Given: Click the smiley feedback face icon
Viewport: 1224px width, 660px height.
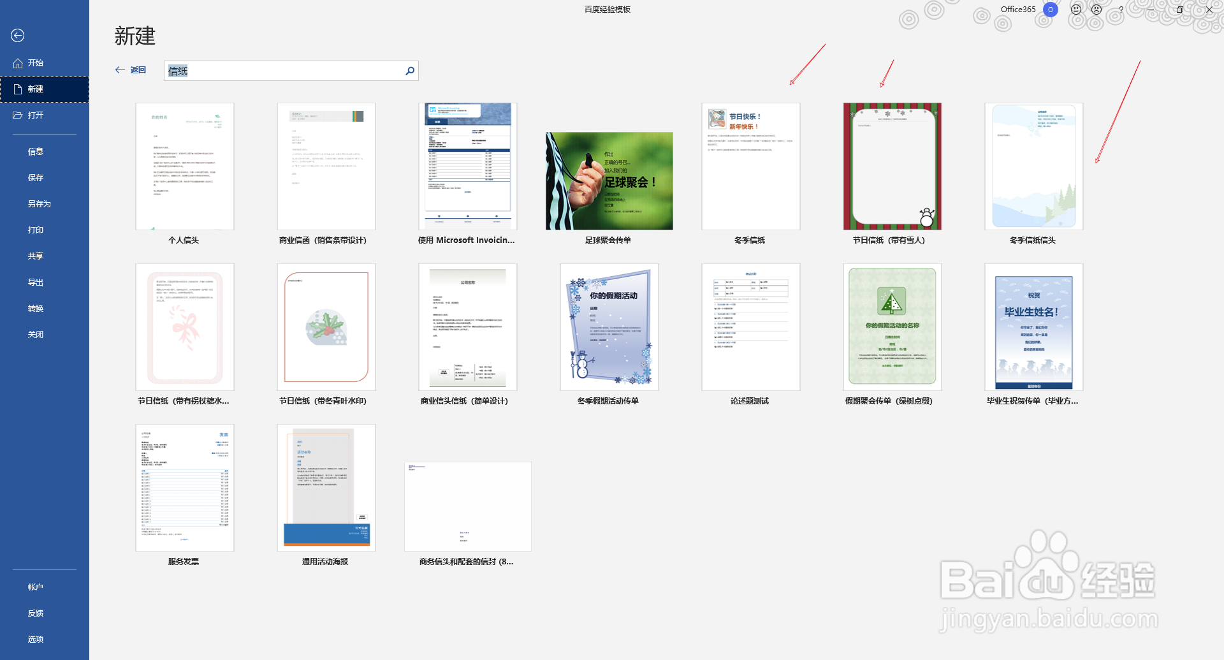Looking at the screenshot, I should click(x=1076, y=10).
